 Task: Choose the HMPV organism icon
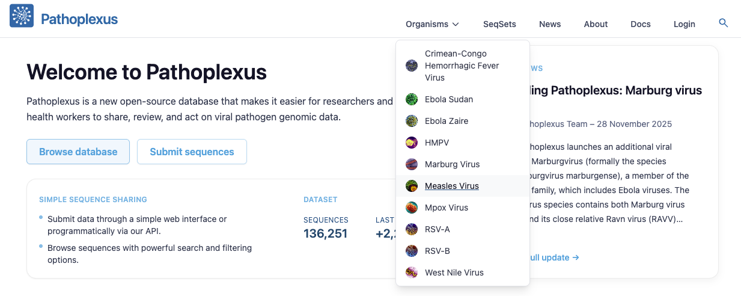click(x=412, y=143)
